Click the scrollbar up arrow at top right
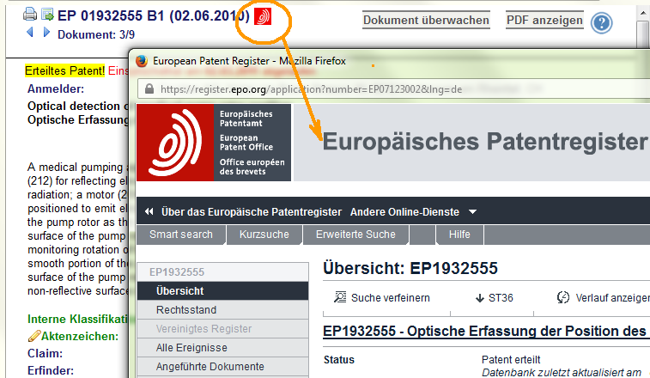650x378 pixels. [643, 13]
